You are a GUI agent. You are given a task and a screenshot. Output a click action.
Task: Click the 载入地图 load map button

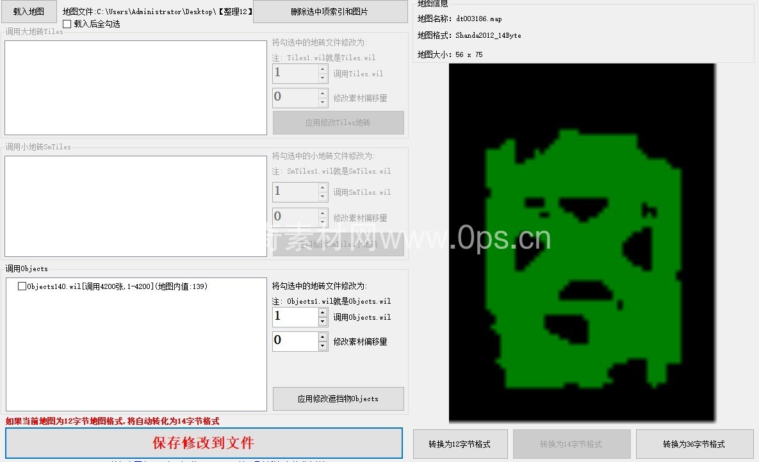pyautogui.click(x=29, y=12)
